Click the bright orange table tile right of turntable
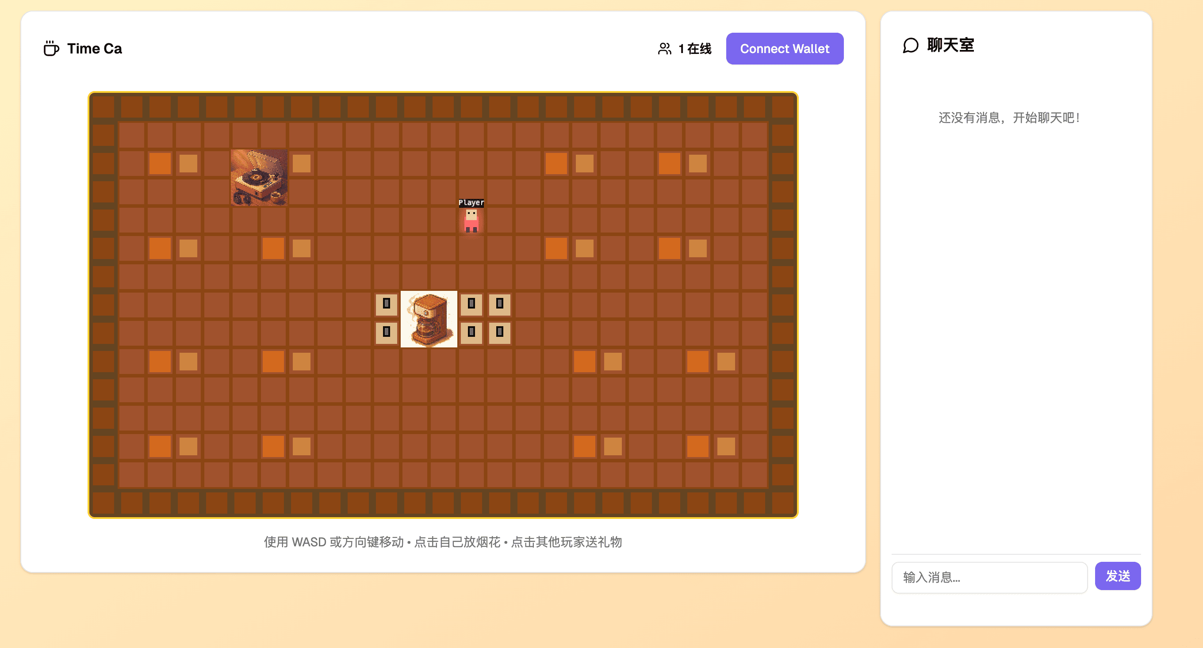Viewport: 1203px width, 648px height. (301, 164)
